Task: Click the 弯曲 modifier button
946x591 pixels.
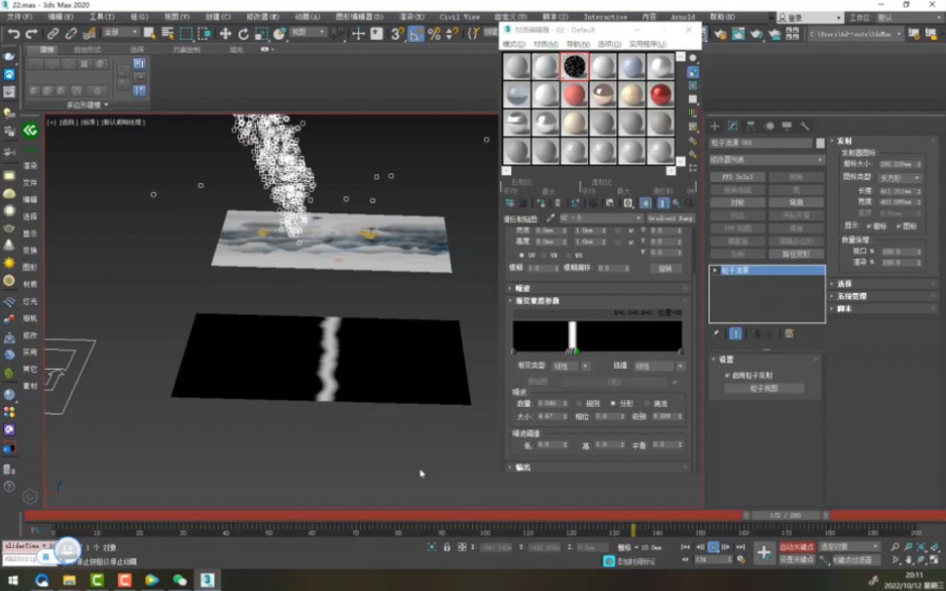Action: [x=796, y=203]
